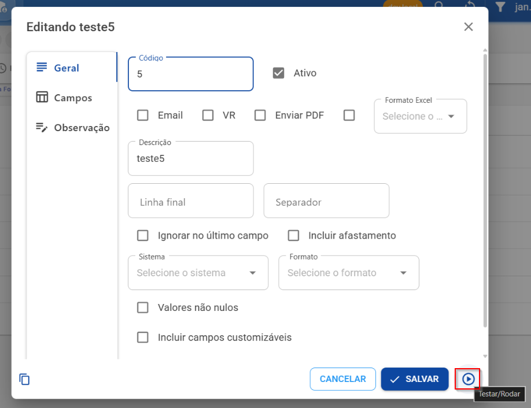Click the Observação edit-note icon
The width and height of the screenshot is (531, 408).
click(x=42, y=127)
